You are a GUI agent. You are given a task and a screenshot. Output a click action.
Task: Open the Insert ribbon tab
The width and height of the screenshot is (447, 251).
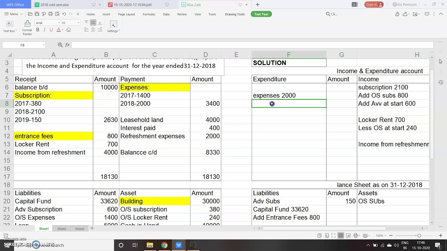106,14
